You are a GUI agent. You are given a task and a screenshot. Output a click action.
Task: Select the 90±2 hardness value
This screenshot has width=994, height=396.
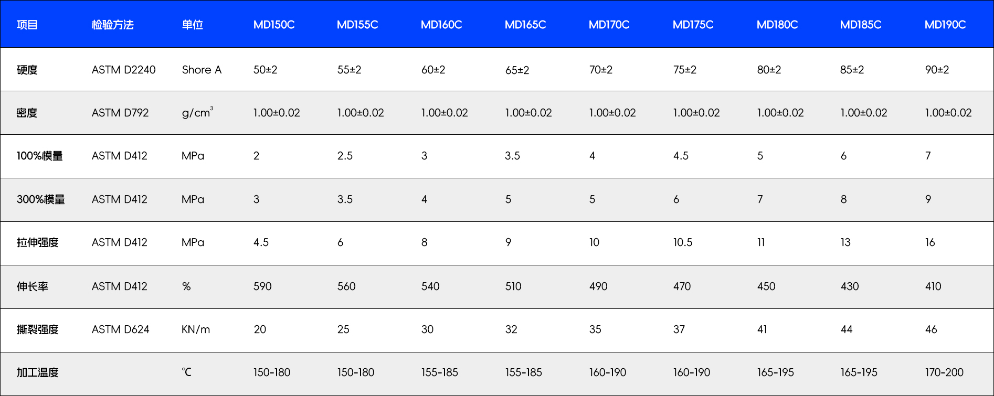click(937, 70)
